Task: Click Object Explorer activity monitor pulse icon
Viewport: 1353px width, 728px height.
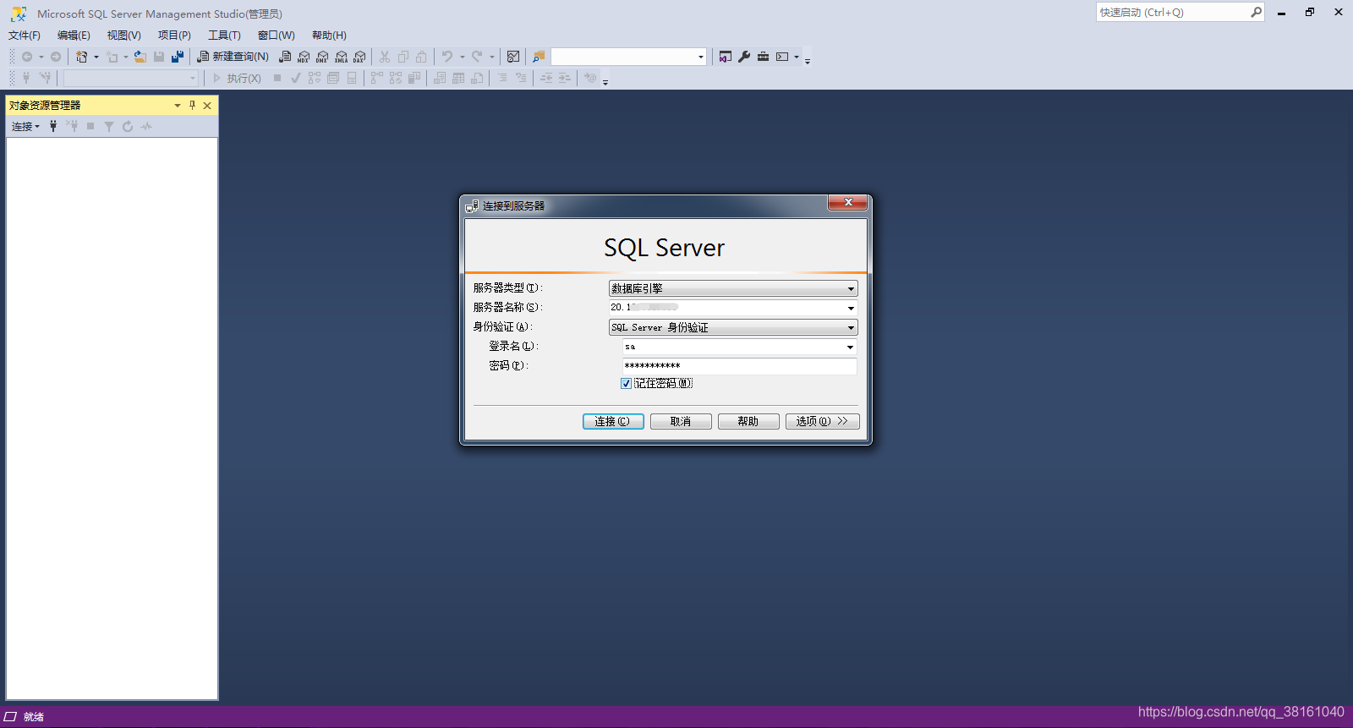Action: 146,126
